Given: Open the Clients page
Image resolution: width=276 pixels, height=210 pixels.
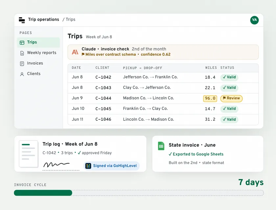Looking at the screenshot, I should [38, 74].
